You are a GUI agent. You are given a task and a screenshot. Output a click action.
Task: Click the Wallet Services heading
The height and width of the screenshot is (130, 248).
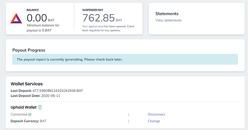pyautogui.click(x=27, y=84)
